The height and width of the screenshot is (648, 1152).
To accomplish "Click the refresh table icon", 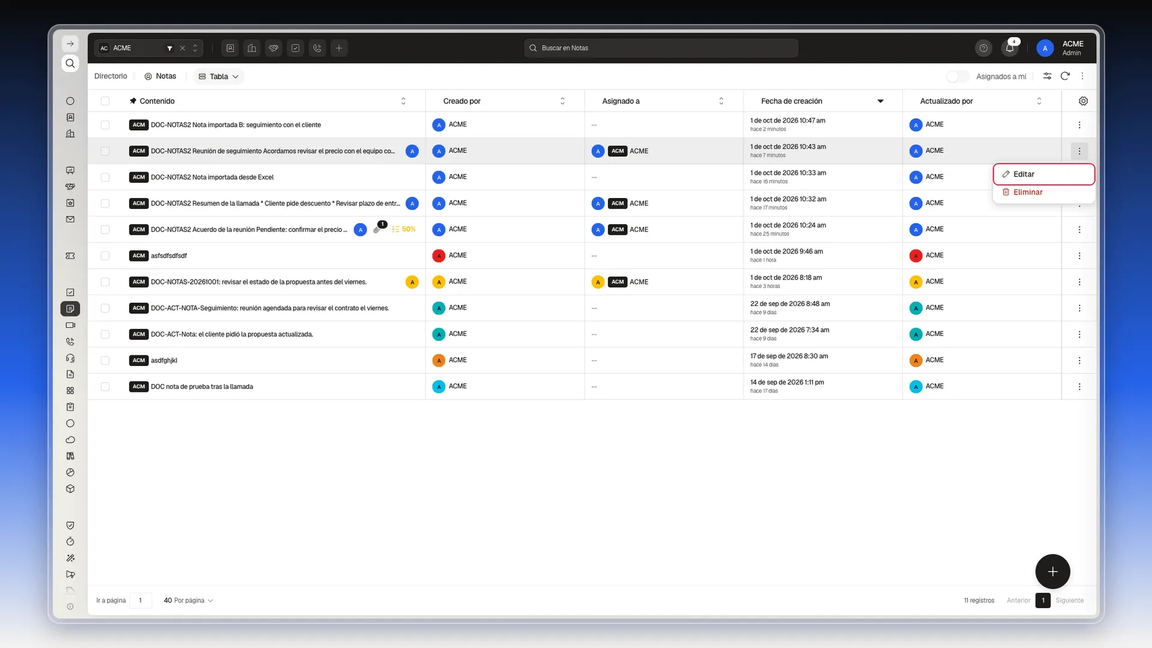I will pos(1065,76).
